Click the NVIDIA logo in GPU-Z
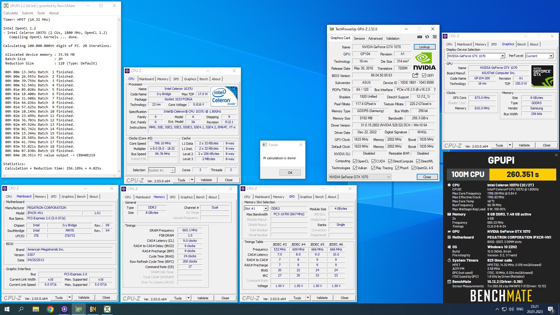Image resolution: width=560 pixels, height=315 pixels. (424, 61)
